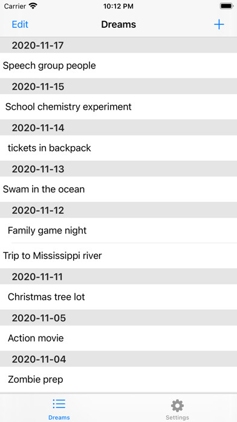The image size is (237, 422).
Task: Open School chemistry experiment entry
Action: [118, 107]
